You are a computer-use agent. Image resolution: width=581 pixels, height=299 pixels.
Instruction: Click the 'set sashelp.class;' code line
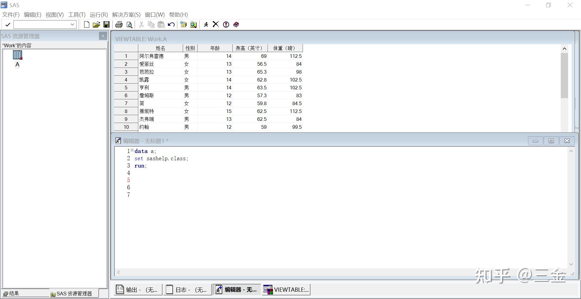click(x=161, y=158)
